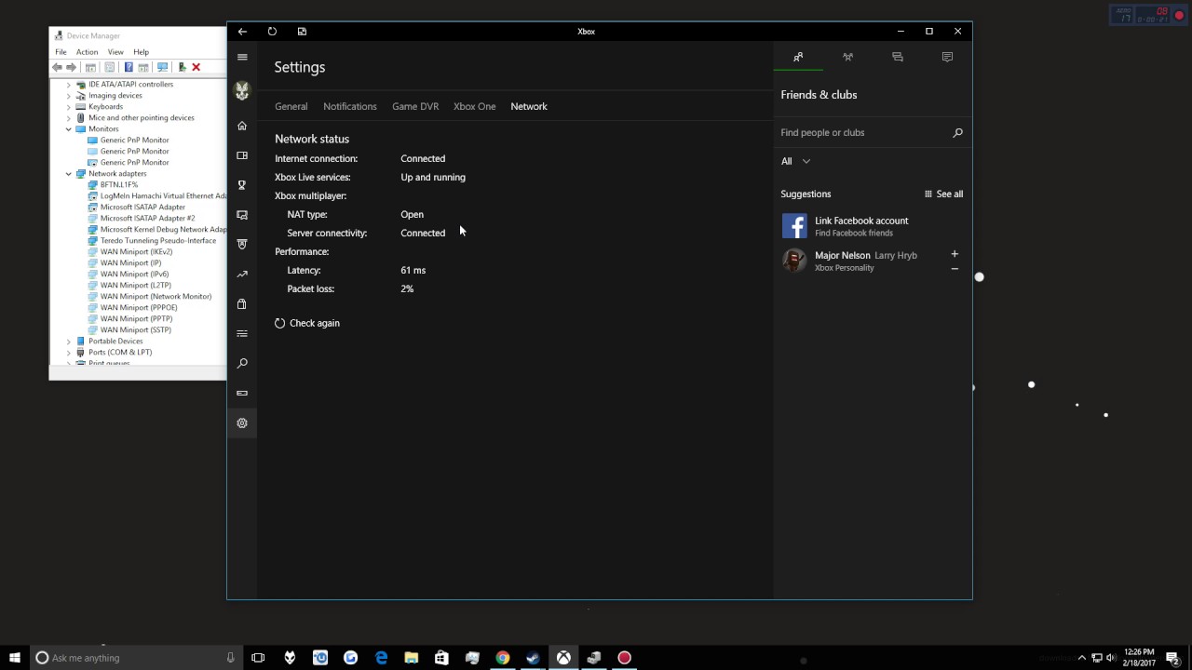Click the Windows Start button

[15, 658]
